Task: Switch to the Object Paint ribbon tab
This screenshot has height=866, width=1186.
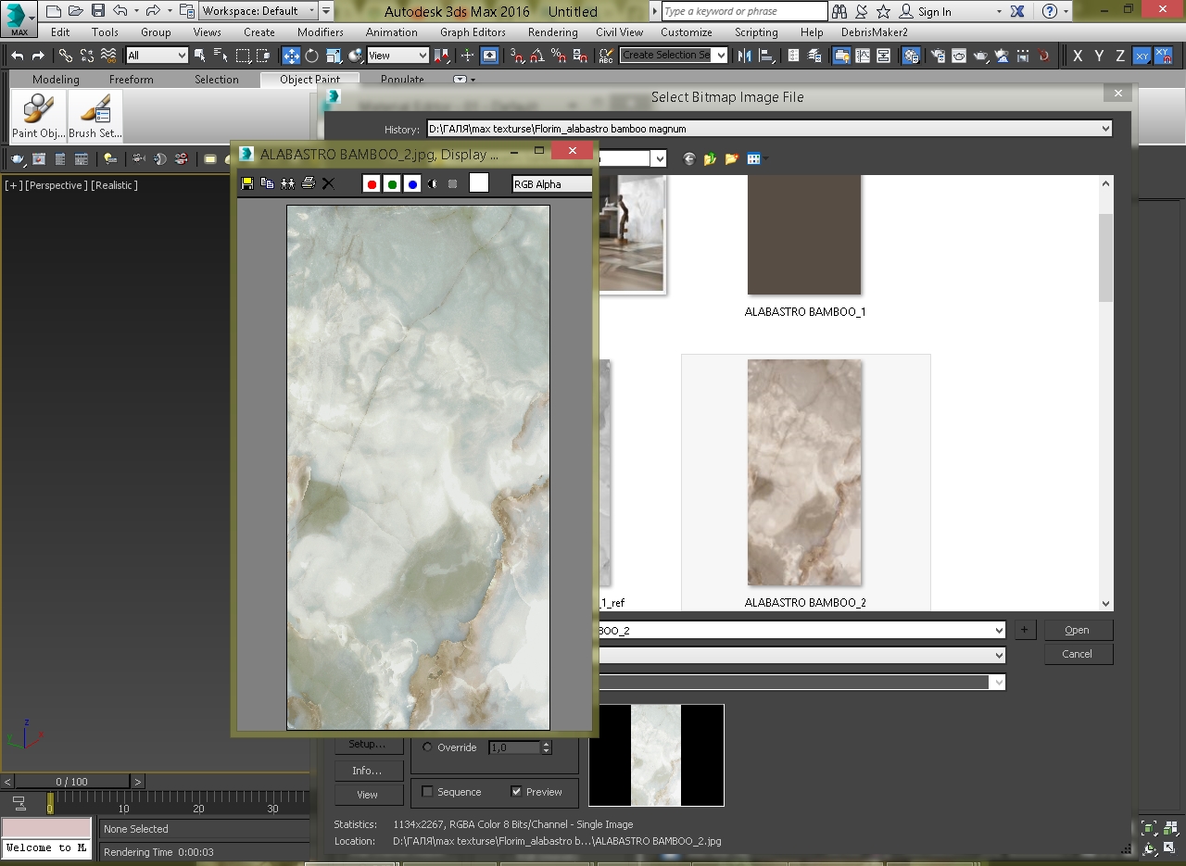Action: 309,80
